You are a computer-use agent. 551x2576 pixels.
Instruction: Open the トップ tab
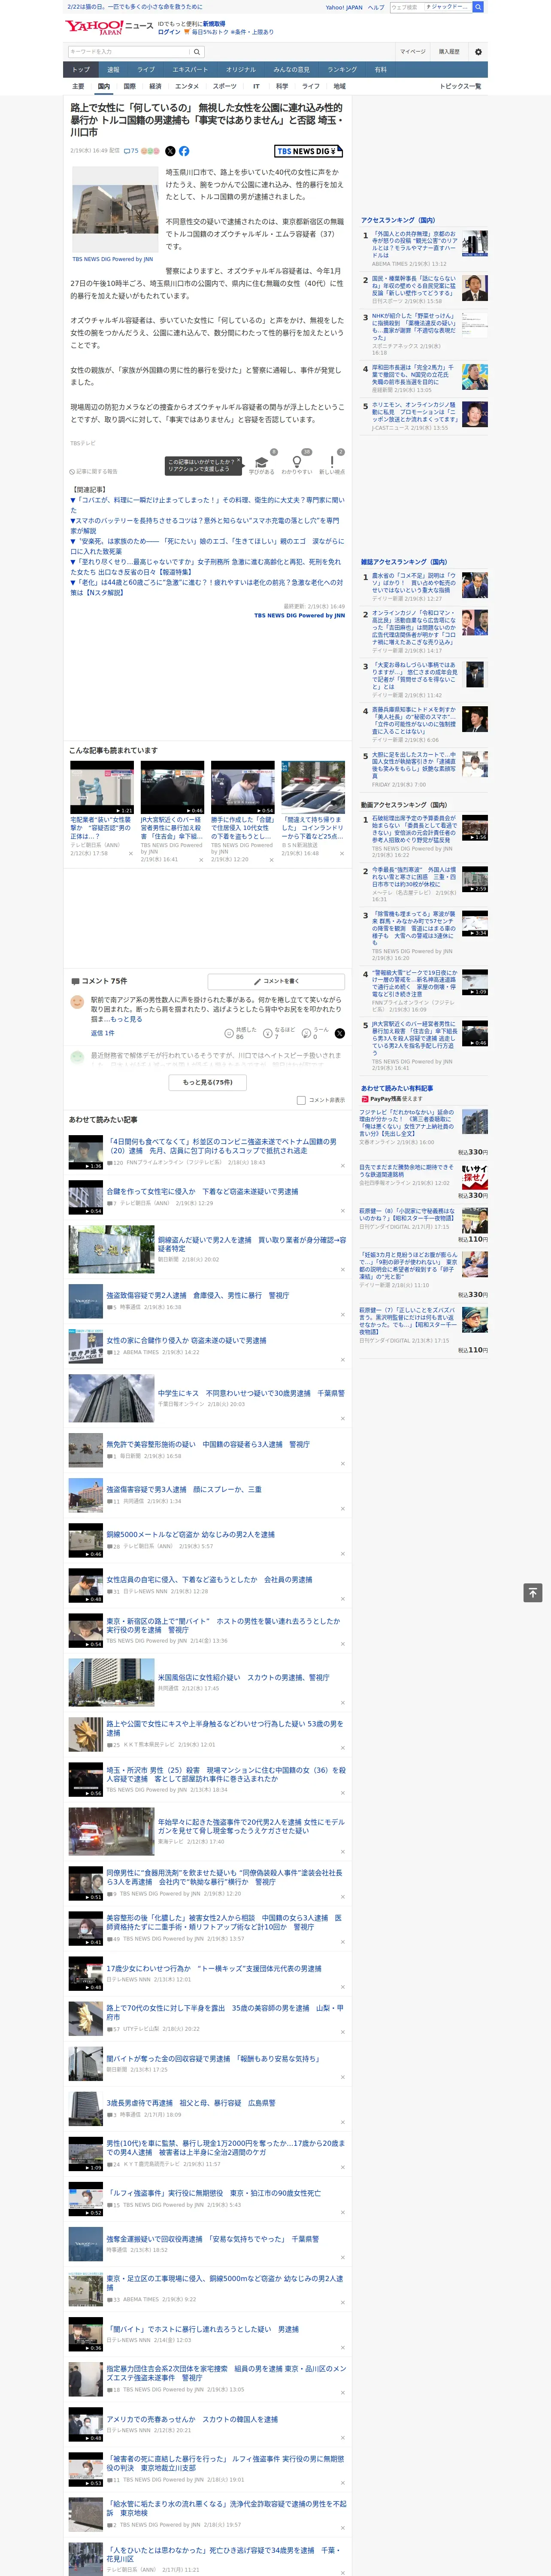click(x=81, y=70)
